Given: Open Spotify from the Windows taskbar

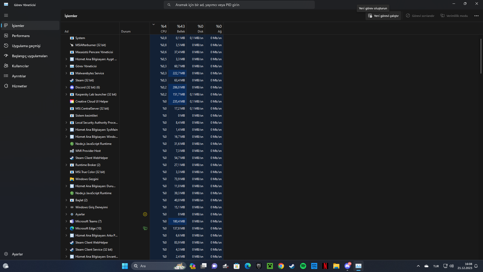Looking at the screenshot, I should (x=303, y=266).
